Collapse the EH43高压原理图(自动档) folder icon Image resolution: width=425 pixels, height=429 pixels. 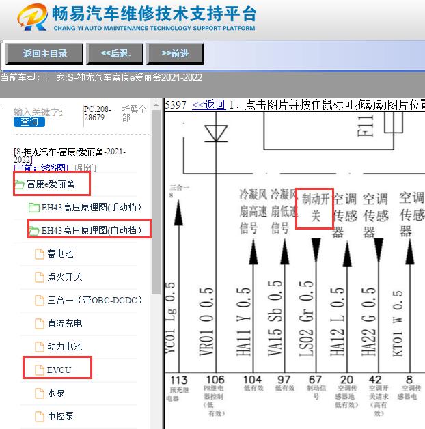pos(33,231)
